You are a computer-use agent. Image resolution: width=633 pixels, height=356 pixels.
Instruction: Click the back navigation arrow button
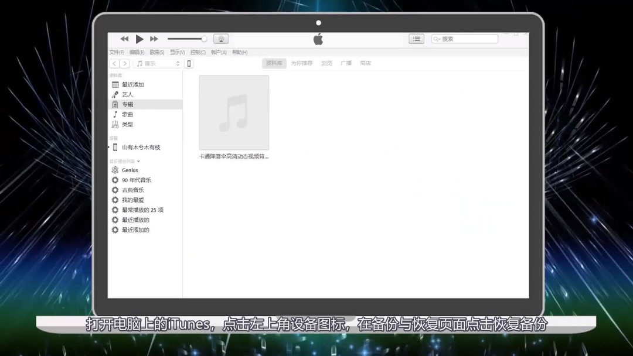tap(113, 63)
